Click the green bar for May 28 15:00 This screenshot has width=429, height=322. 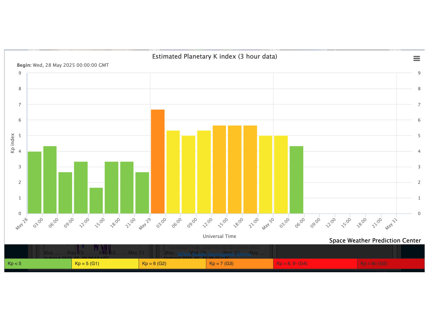(111, 188)
